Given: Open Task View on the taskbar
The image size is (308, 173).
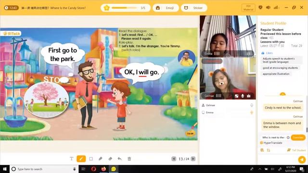Looking at the screenshot, I should pos(83,169).
